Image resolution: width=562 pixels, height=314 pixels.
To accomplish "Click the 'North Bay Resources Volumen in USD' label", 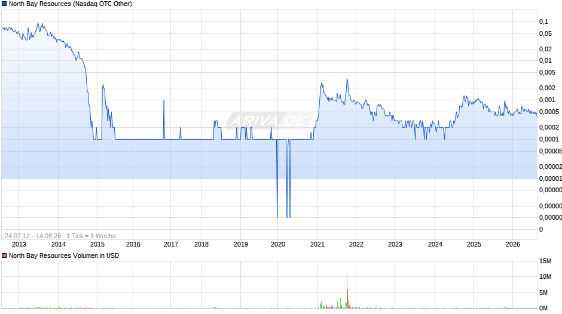I will (x=64, y=255).
